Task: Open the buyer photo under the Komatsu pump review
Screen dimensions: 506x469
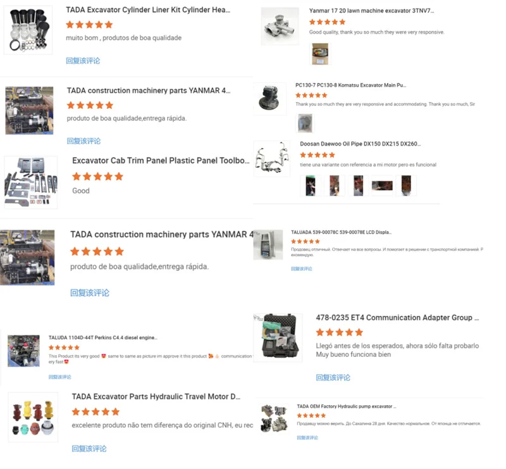Action: (305, 123)
